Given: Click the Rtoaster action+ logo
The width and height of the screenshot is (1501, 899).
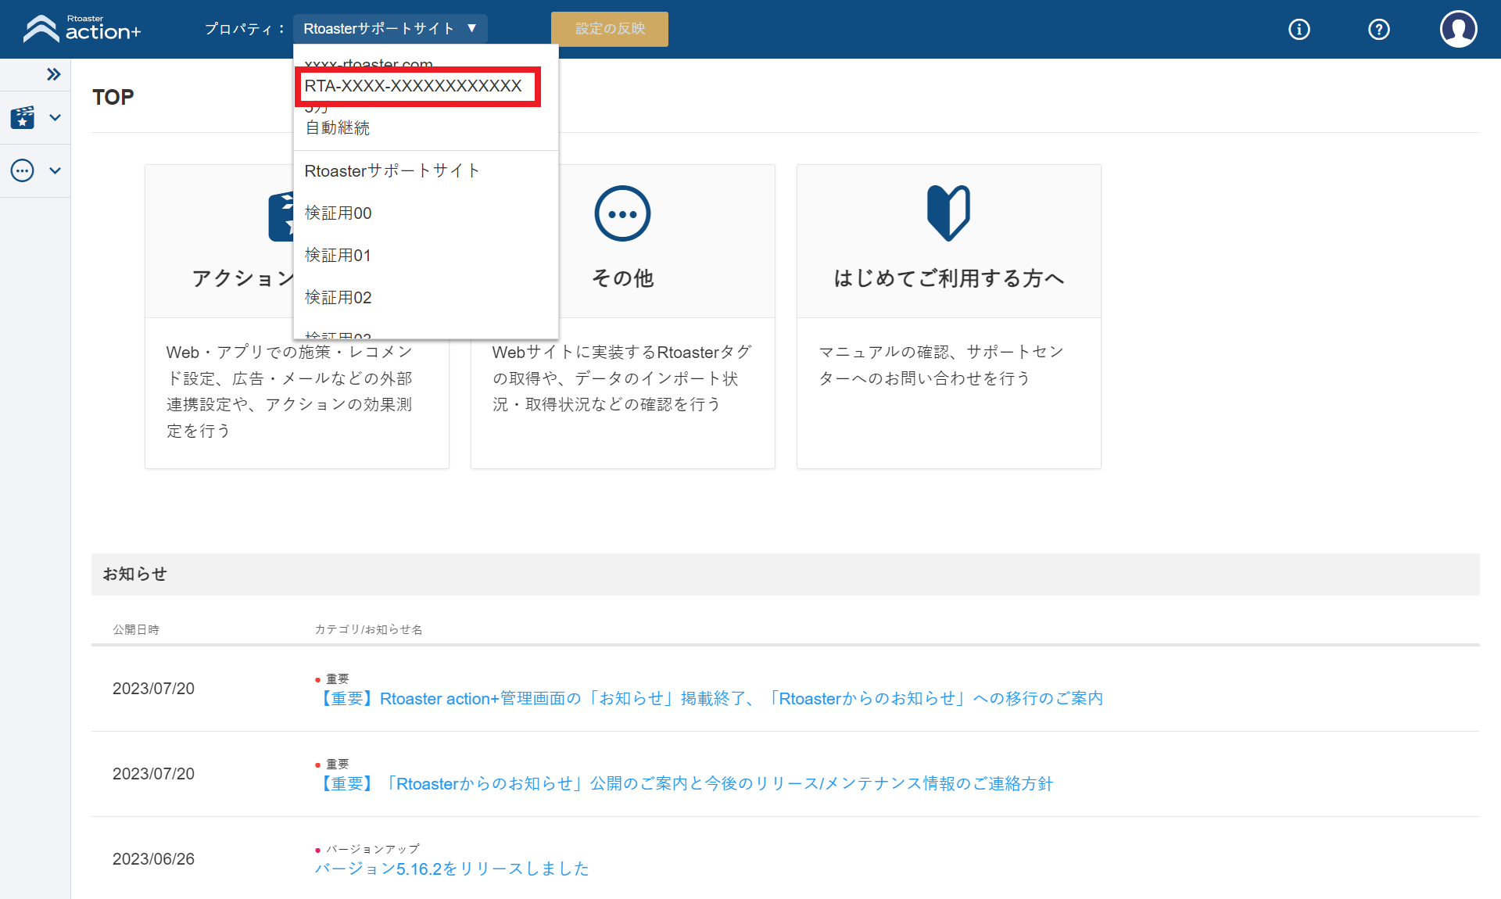Looking at the screenshot, I should (82, 29).
